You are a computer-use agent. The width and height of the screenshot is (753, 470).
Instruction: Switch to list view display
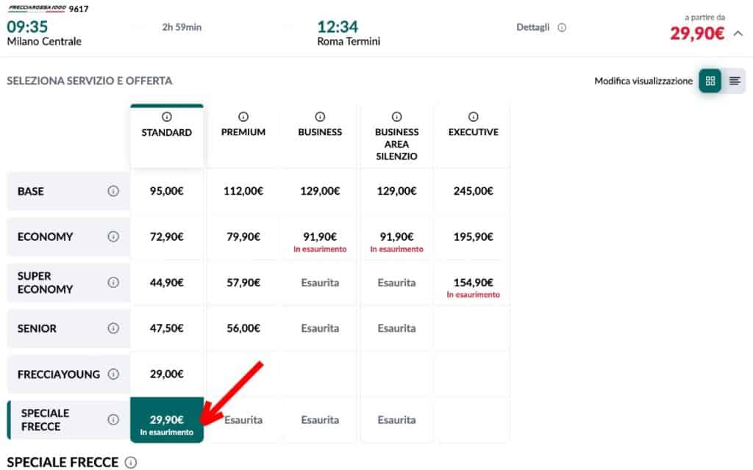tap(735, 81)
